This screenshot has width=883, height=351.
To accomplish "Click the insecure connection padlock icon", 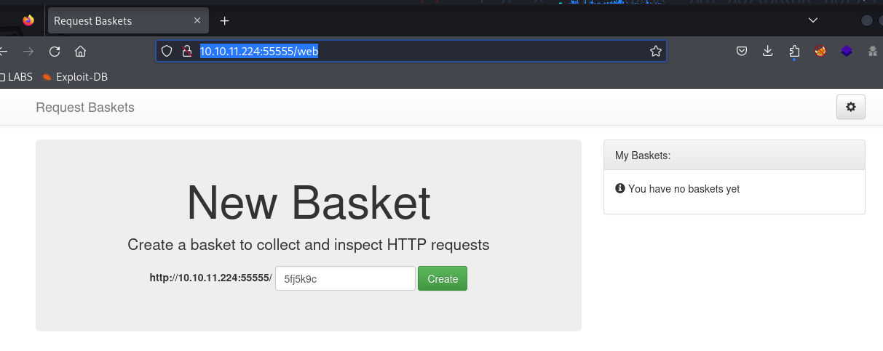I will click(x=186, y=51).
